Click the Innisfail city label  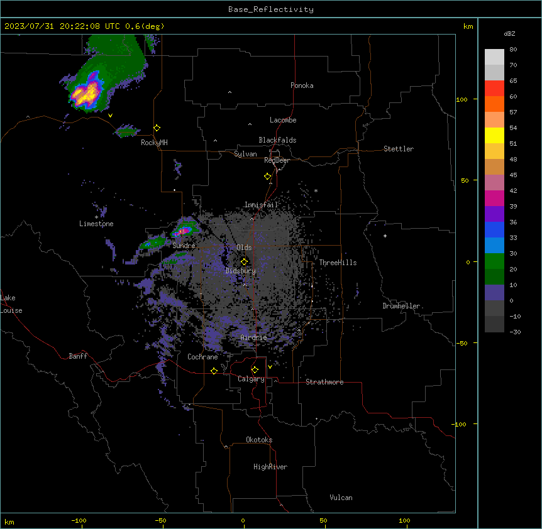[x=262, y=205]
